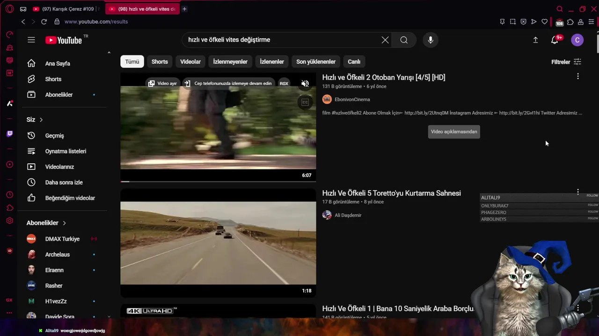Screen dimensions: 599x336
Task: Take a snapshot with the dashed-square icon
Action: point(513,21)
